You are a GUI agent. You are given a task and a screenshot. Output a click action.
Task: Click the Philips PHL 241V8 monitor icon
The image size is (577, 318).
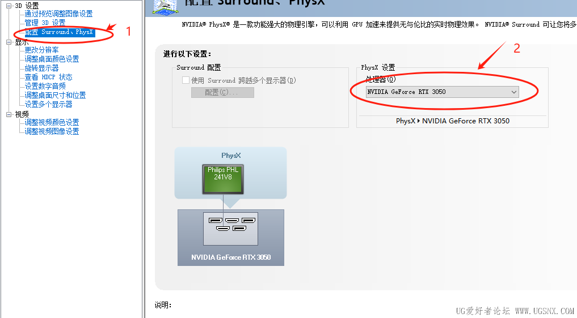[223, 179]
